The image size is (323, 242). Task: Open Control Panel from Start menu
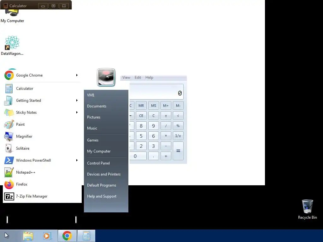coord(106,163)
